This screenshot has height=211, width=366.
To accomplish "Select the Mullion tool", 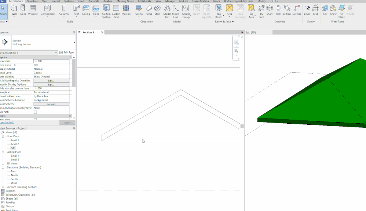I will (126, 10).
